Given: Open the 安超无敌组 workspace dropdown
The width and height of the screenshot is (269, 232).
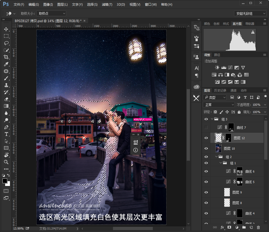Looking at the screenshot, I should (250, 13).
